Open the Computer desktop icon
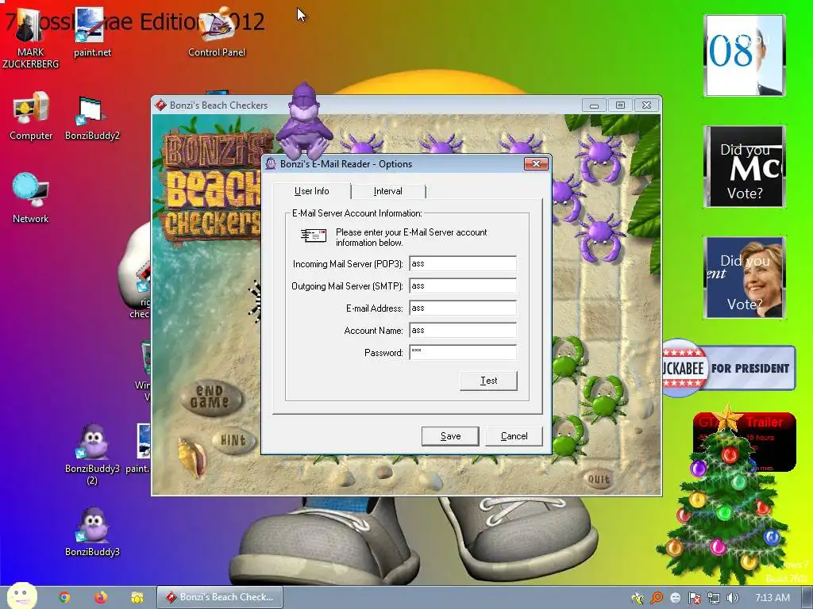 [x=31, y=117]
